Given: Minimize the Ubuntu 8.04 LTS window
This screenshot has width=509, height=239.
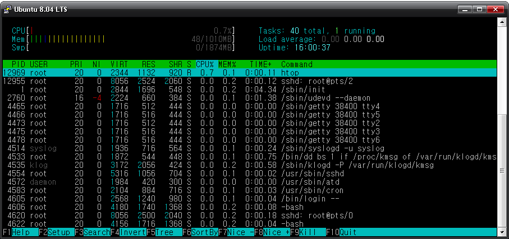Looking at the screenshot, I should (465, 10).
